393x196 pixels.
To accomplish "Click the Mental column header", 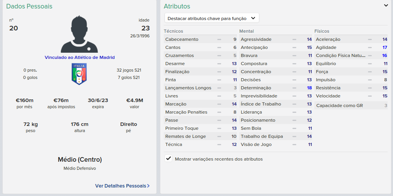I will 247,31.
